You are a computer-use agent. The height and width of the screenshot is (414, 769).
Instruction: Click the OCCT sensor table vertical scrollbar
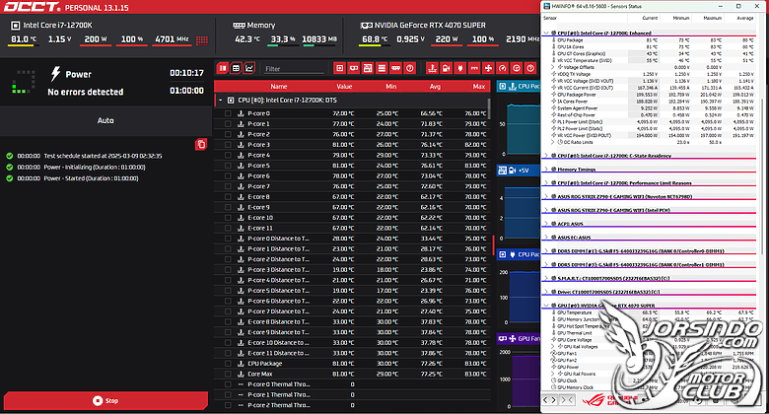tap(488, 107)
